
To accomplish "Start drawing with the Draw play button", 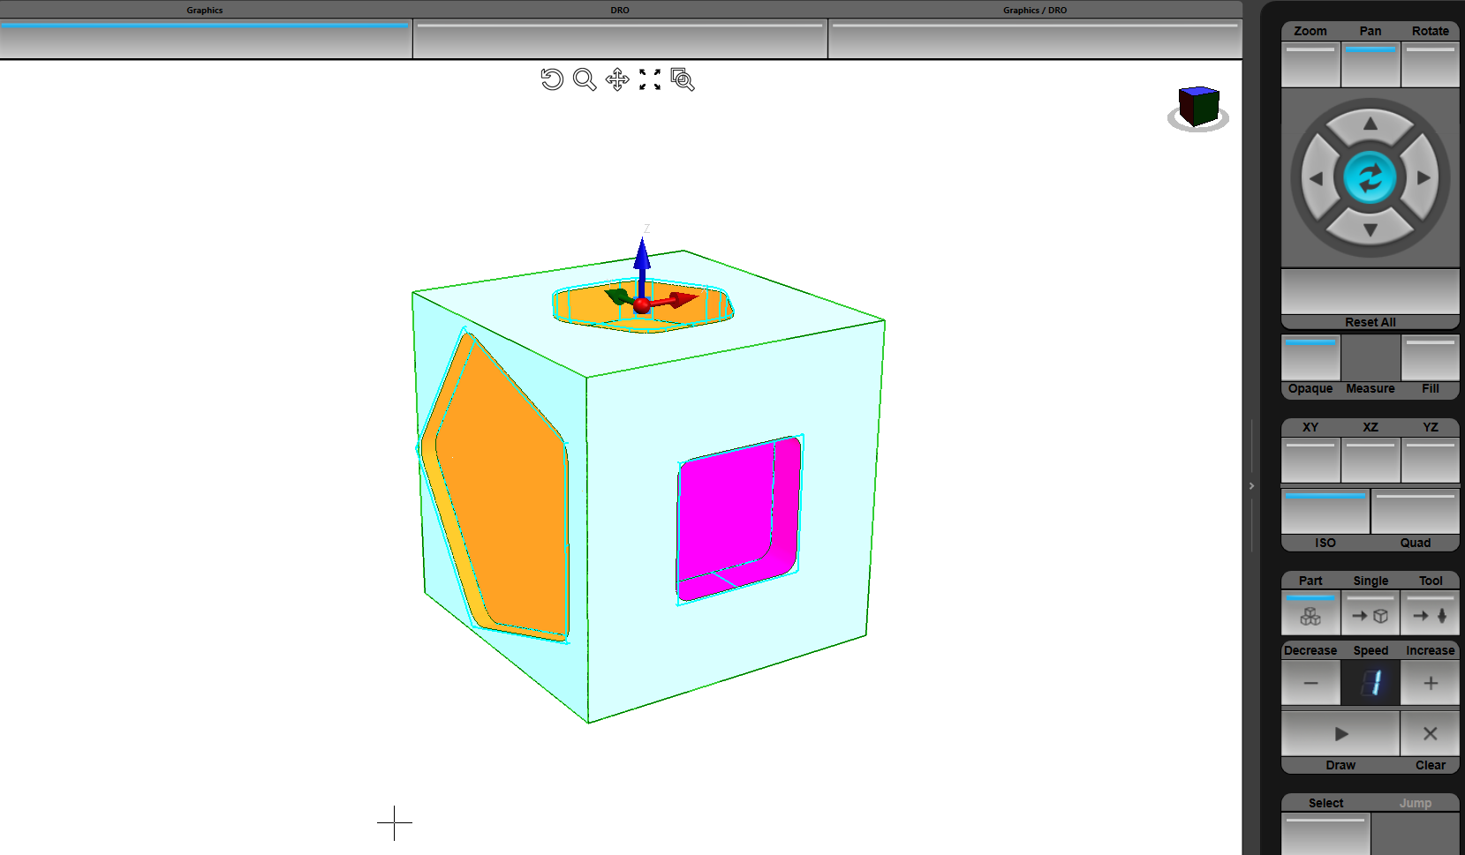I will [1340, 733].
